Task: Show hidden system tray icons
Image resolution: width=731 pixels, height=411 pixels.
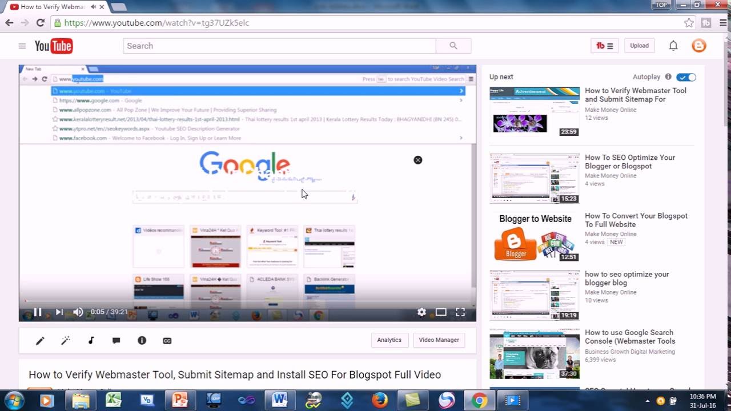Action: pyautogui.click(x=649, y=401)
